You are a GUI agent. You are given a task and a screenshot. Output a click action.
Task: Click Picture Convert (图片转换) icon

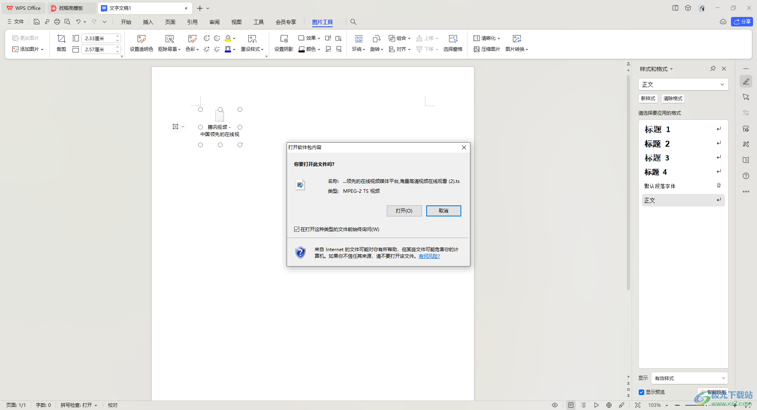(x=516, y=39)
